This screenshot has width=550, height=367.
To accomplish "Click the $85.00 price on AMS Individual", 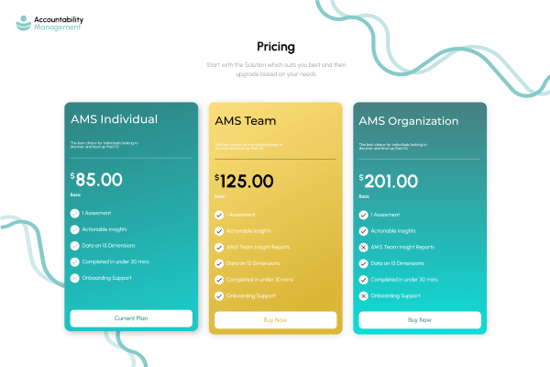I will click(96, 179).
